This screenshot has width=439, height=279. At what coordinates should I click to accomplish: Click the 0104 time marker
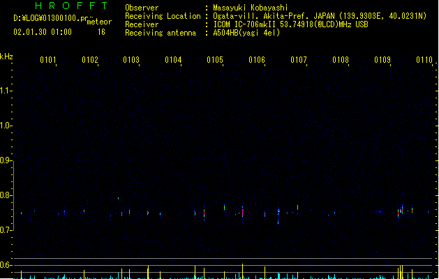(173, 60)
